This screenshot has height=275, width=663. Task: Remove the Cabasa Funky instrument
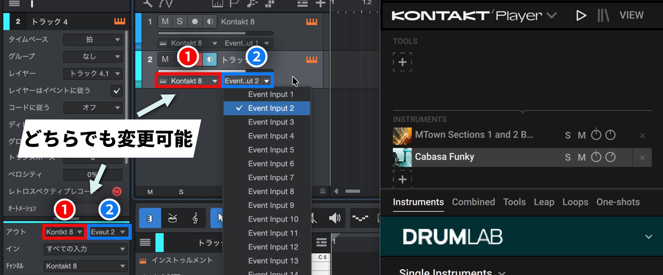tap(642, 158)
